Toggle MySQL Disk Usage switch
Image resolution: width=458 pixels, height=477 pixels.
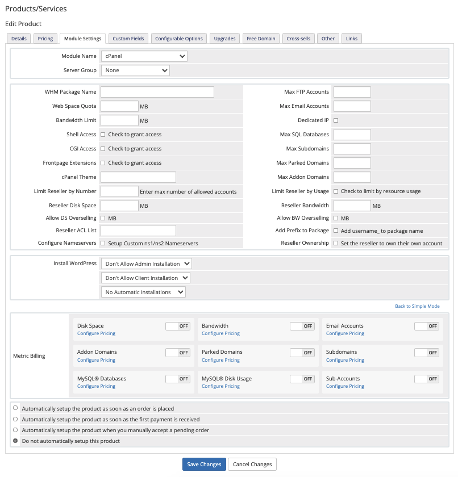pos(302,379)
